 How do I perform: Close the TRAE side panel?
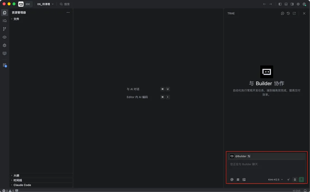(304, 13)
